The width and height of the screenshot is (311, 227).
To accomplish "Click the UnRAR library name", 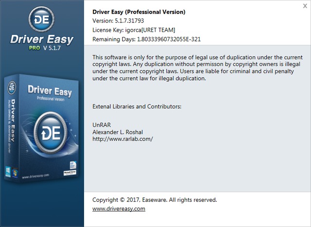I will pos(102,125).
